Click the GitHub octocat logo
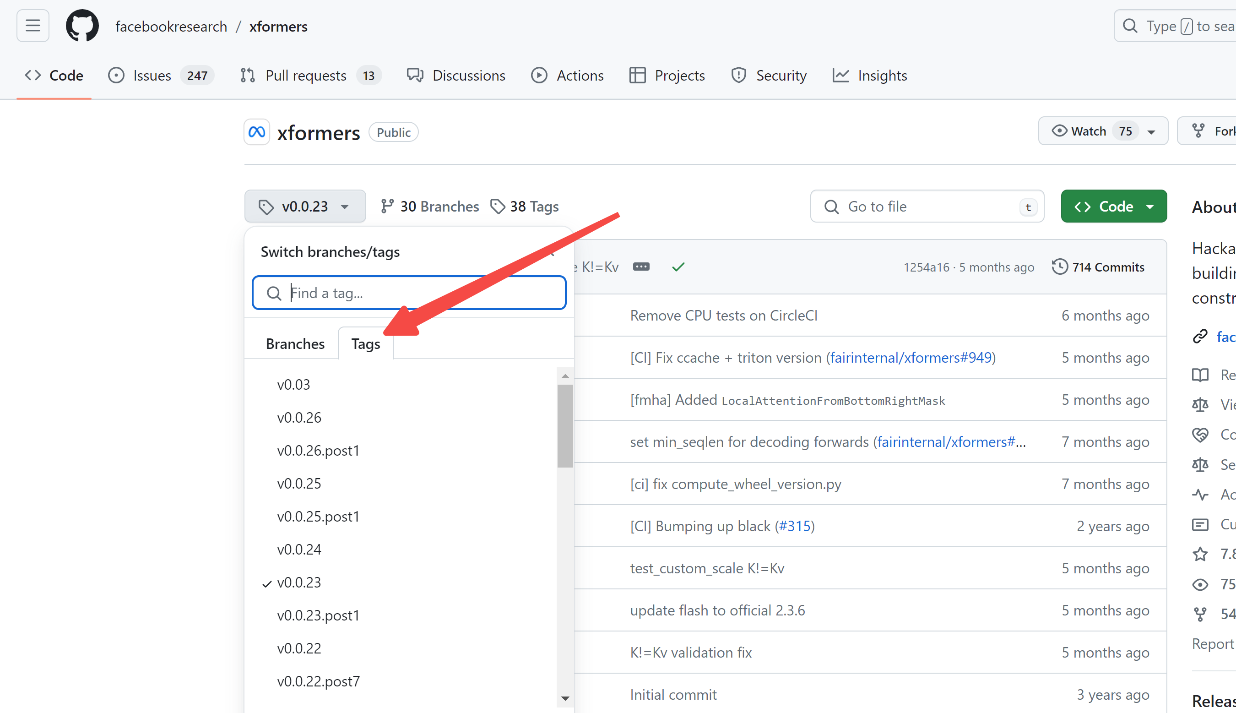The height and width of the screenshot is (713, 1236). (x=82, y=26)
